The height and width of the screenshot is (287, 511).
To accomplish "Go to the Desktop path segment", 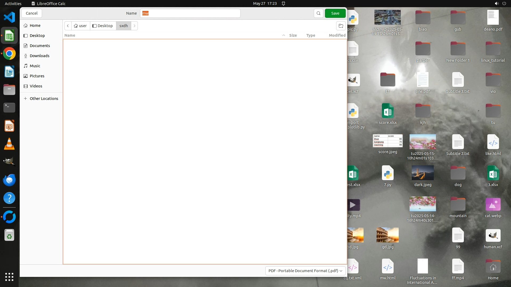I will pyautogui.click(x=103, y=26).
